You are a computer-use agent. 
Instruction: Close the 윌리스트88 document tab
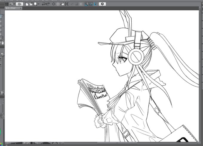(x=21, y=8)
